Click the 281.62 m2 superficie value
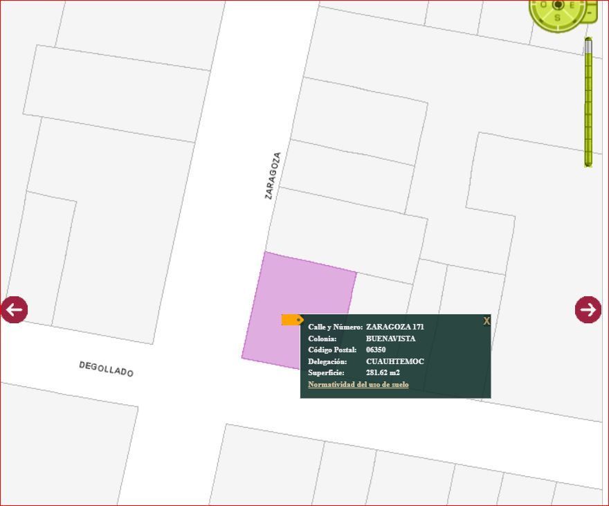 click(x=383, y=372)
